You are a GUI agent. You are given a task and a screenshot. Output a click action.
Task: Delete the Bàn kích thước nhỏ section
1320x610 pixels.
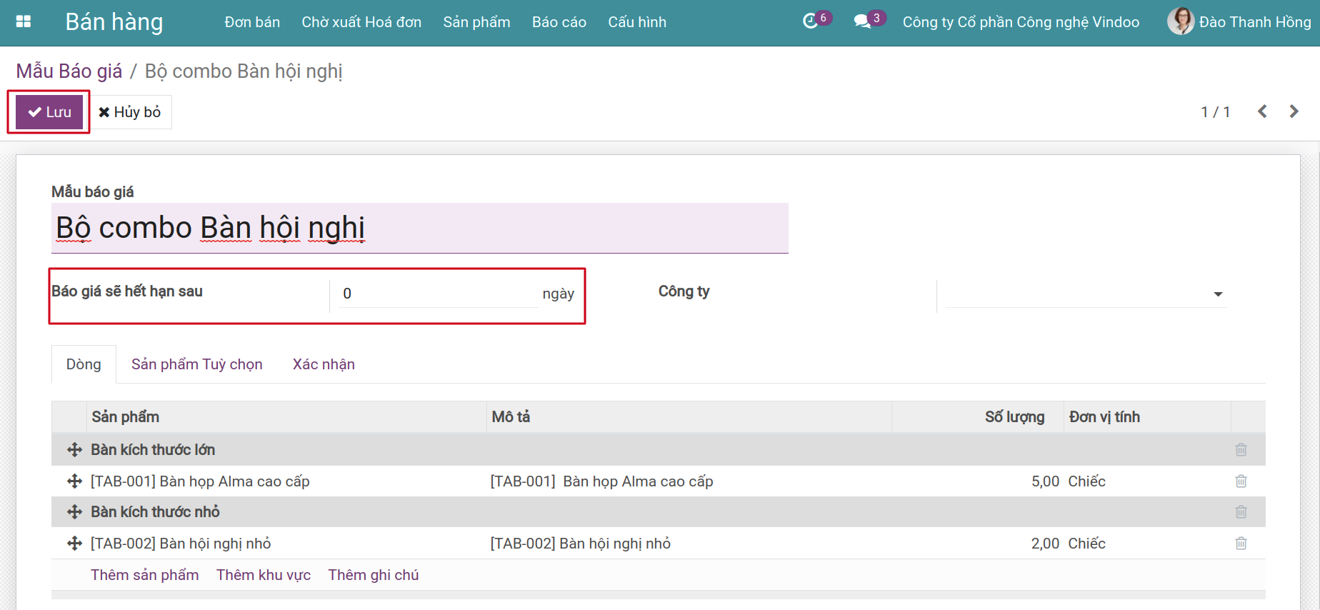click(x=1241, y=512)
